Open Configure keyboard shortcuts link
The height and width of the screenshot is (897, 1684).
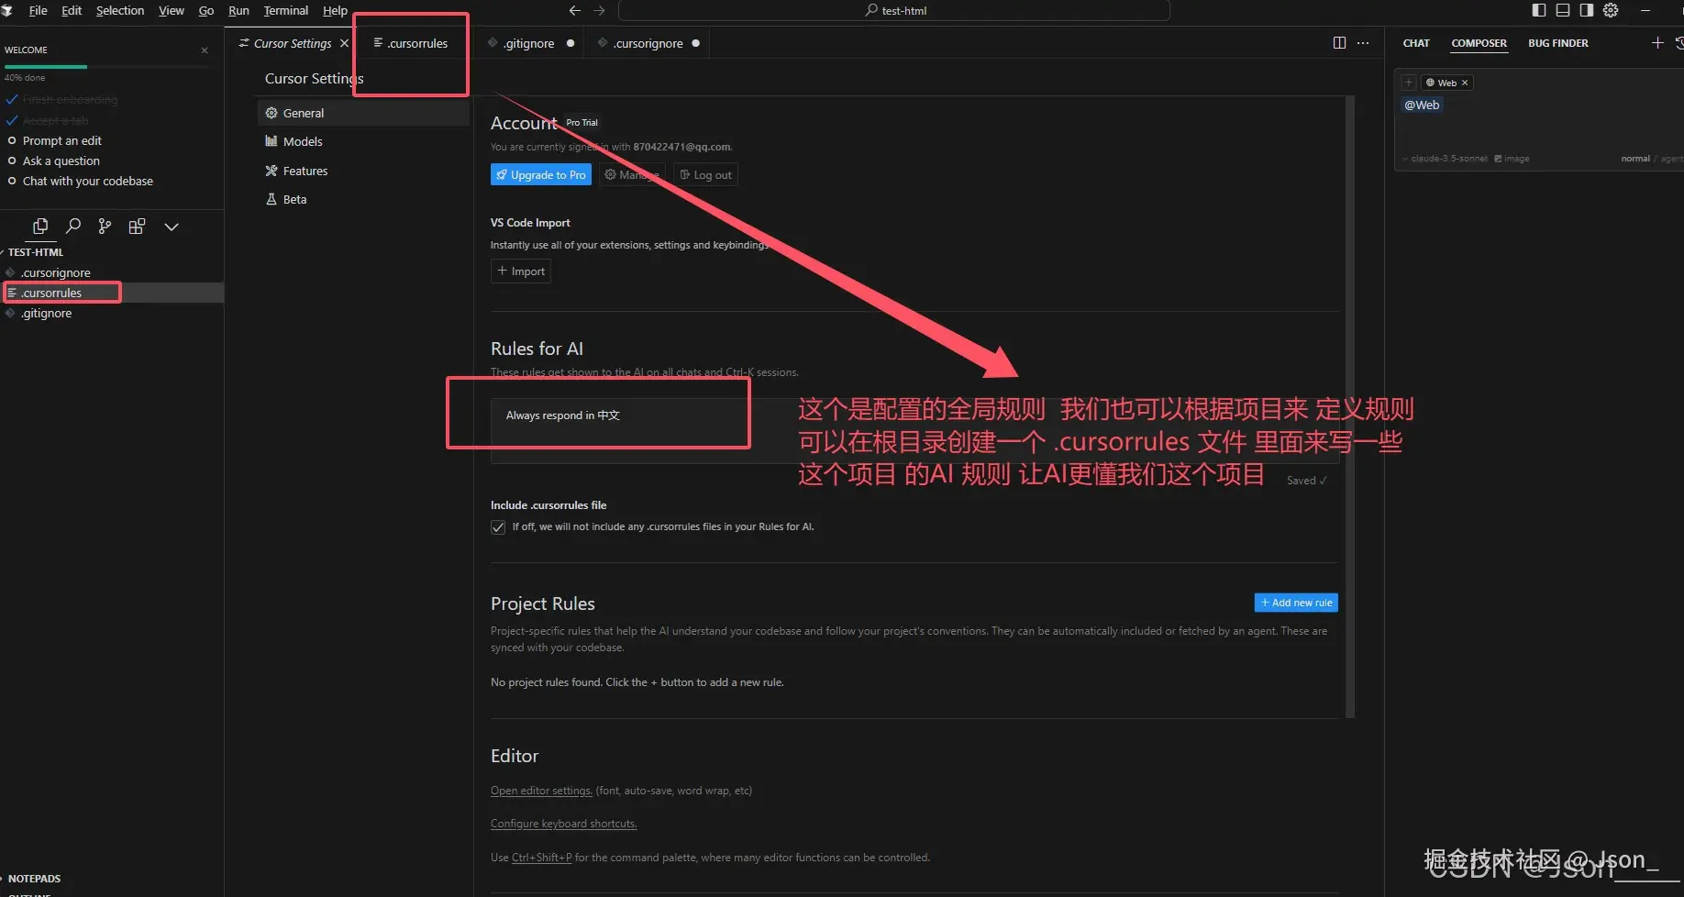[x=563, y=824]
